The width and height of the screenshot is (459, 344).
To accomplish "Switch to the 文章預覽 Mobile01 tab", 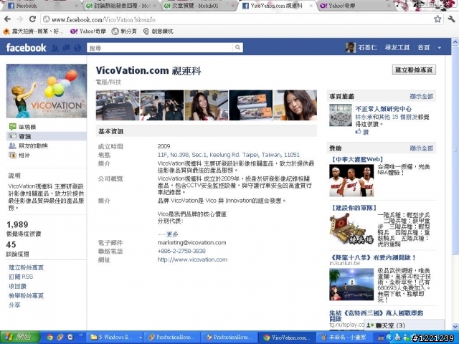I will click(199, 6).
